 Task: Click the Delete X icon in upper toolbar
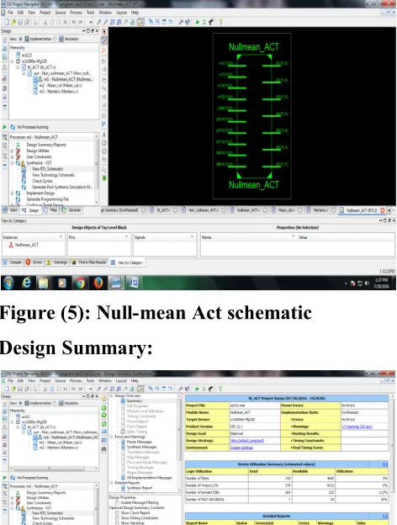(x=65, y=22)
